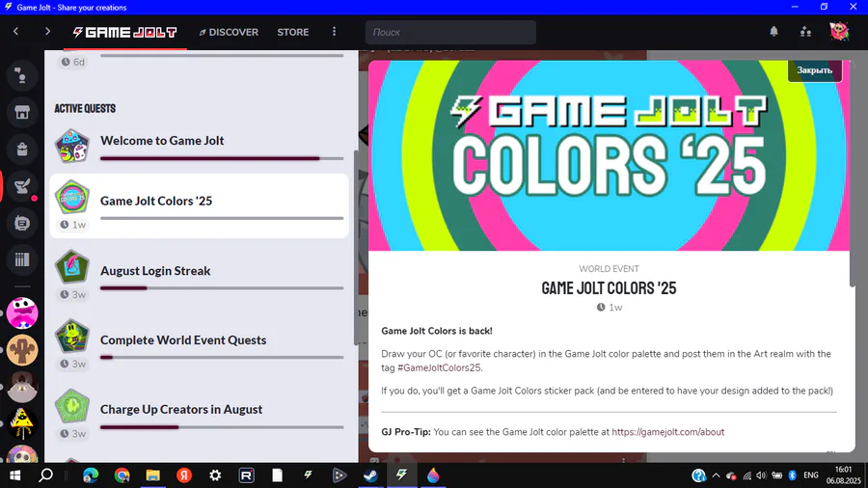
Task: Click the quest detail panel scrollbar
Action: tap(853, 175)
